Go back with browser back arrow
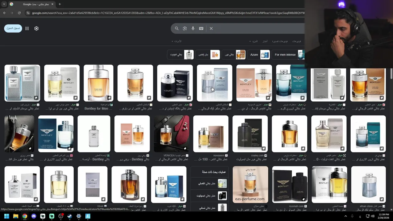 [4, 13]
